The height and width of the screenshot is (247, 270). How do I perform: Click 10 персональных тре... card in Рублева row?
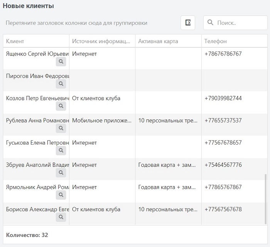168,121
